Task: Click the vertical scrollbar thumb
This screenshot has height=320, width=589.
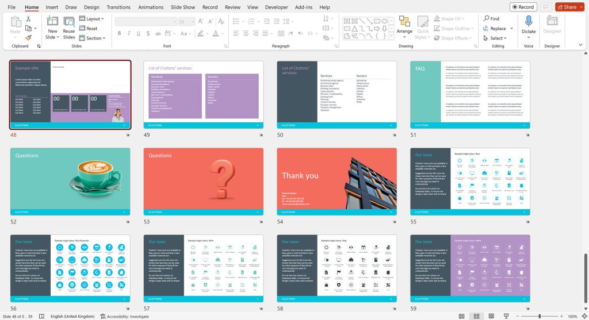Action: point(586,277)
